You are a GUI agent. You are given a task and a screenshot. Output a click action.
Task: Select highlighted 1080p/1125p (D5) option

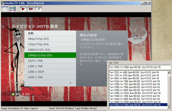[x=50, y=55]
